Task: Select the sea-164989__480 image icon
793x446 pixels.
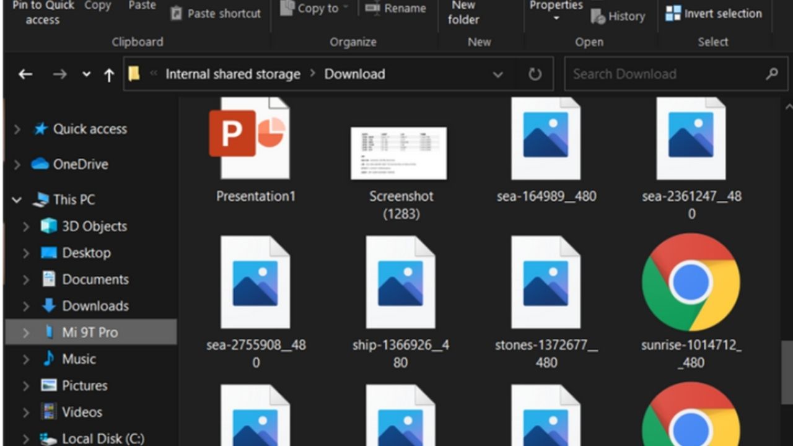Action: tap(546, 138)
